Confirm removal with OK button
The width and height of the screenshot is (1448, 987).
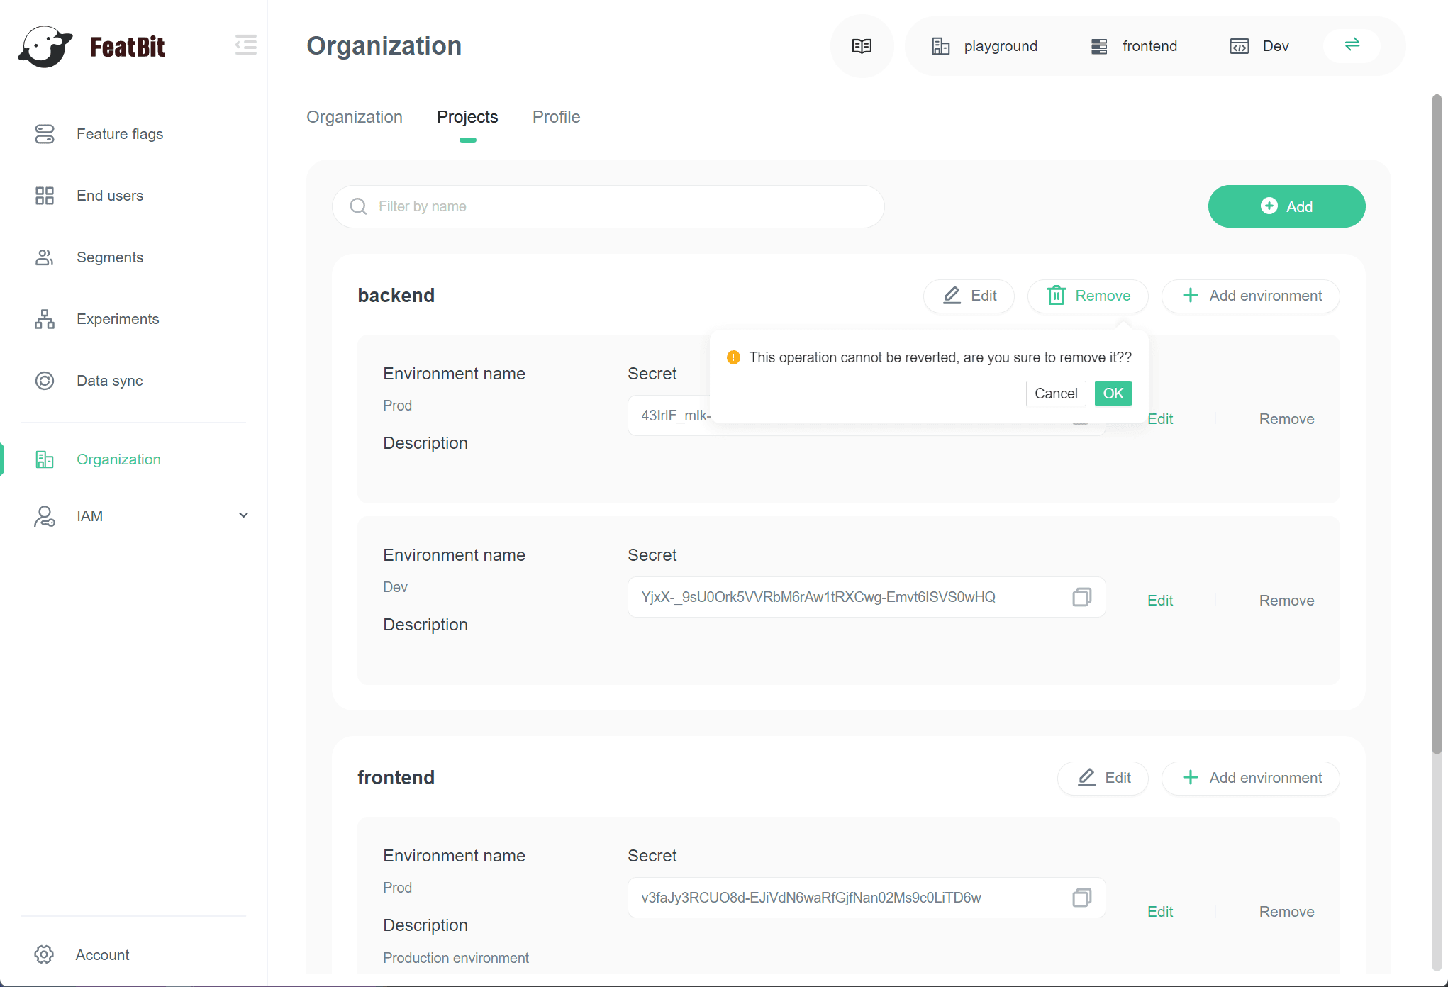click(x=1113, y=394)
